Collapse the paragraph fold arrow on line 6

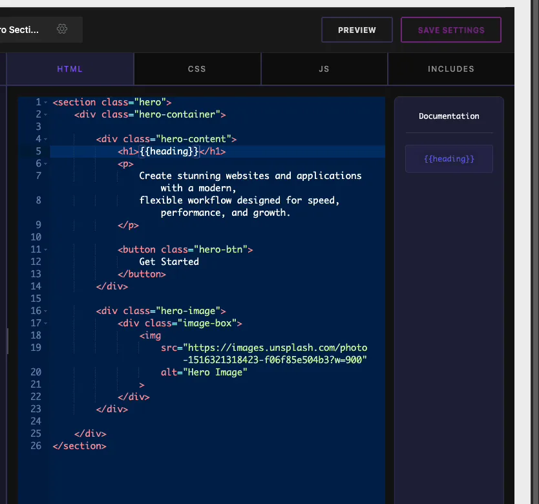click(46, 164)
